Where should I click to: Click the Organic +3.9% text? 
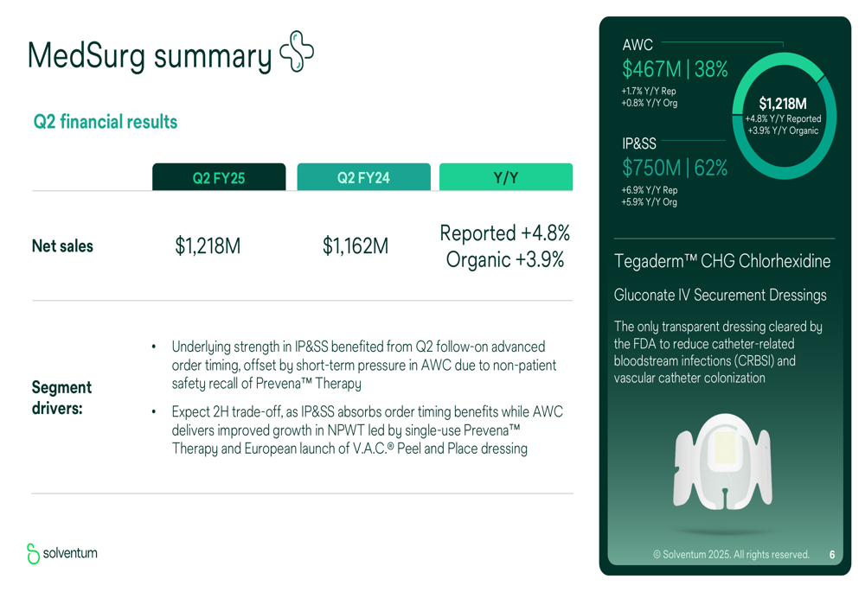[x=505, y=259]
